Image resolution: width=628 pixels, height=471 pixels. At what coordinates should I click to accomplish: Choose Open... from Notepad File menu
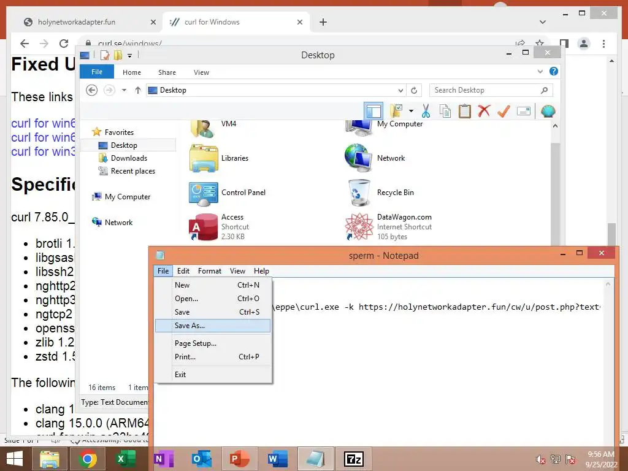[213, 299]
